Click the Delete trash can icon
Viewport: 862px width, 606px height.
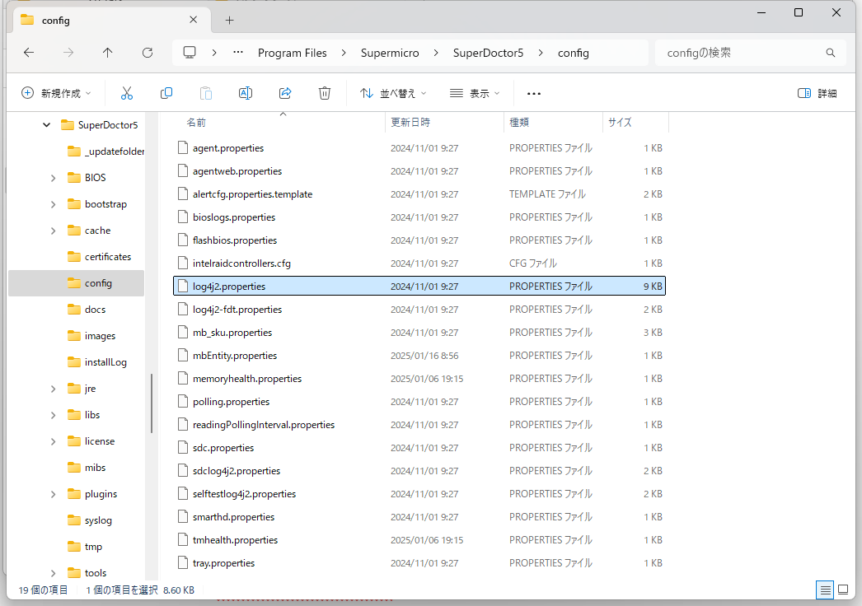(325, 93)
